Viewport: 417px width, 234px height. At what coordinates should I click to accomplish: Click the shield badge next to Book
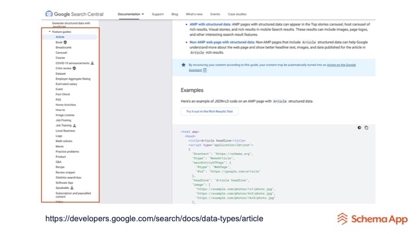click(65, 42)
